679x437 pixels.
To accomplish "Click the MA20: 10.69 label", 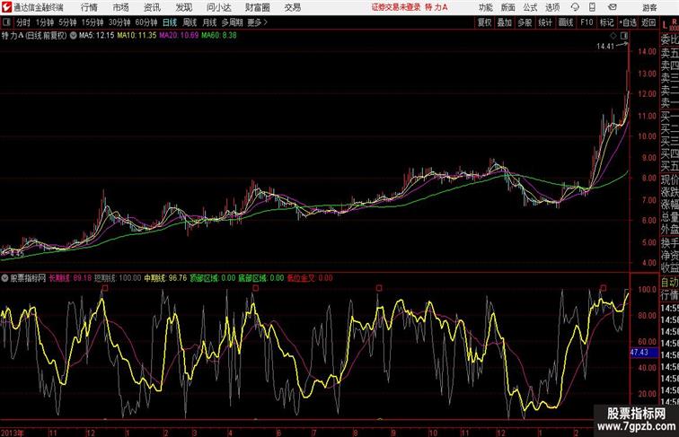I will point(179,36).
